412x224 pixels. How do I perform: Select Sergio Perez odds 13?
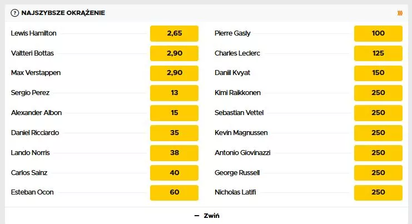pos(175,93)
